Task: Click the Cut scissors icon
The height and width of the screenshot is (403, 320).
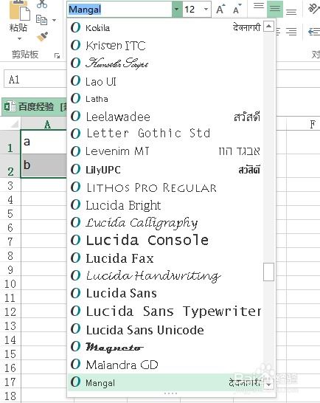Action: tap(42, 4)
